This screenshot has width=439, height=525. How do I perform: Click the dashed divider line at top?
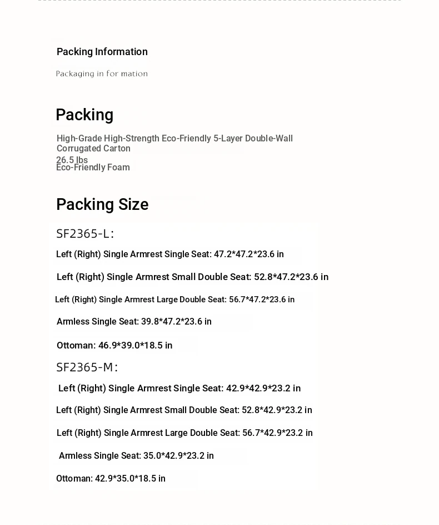coord(219,1)
